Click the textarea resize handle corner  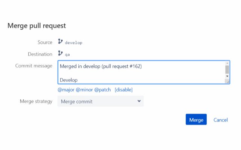tap(227, 81)
